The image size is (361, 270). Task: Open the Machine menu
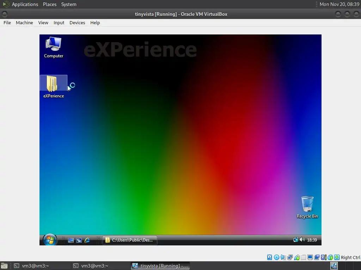click(x=24, y=23)
